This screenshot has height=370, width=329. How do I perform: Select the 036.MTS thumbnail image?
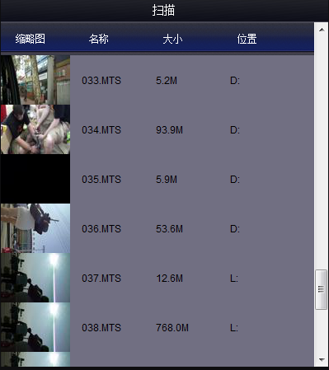(35, 228)
